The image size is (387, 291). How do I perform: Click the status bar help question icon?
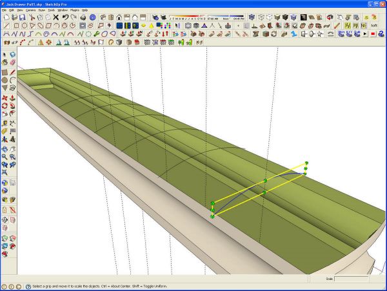coord(28,286)
